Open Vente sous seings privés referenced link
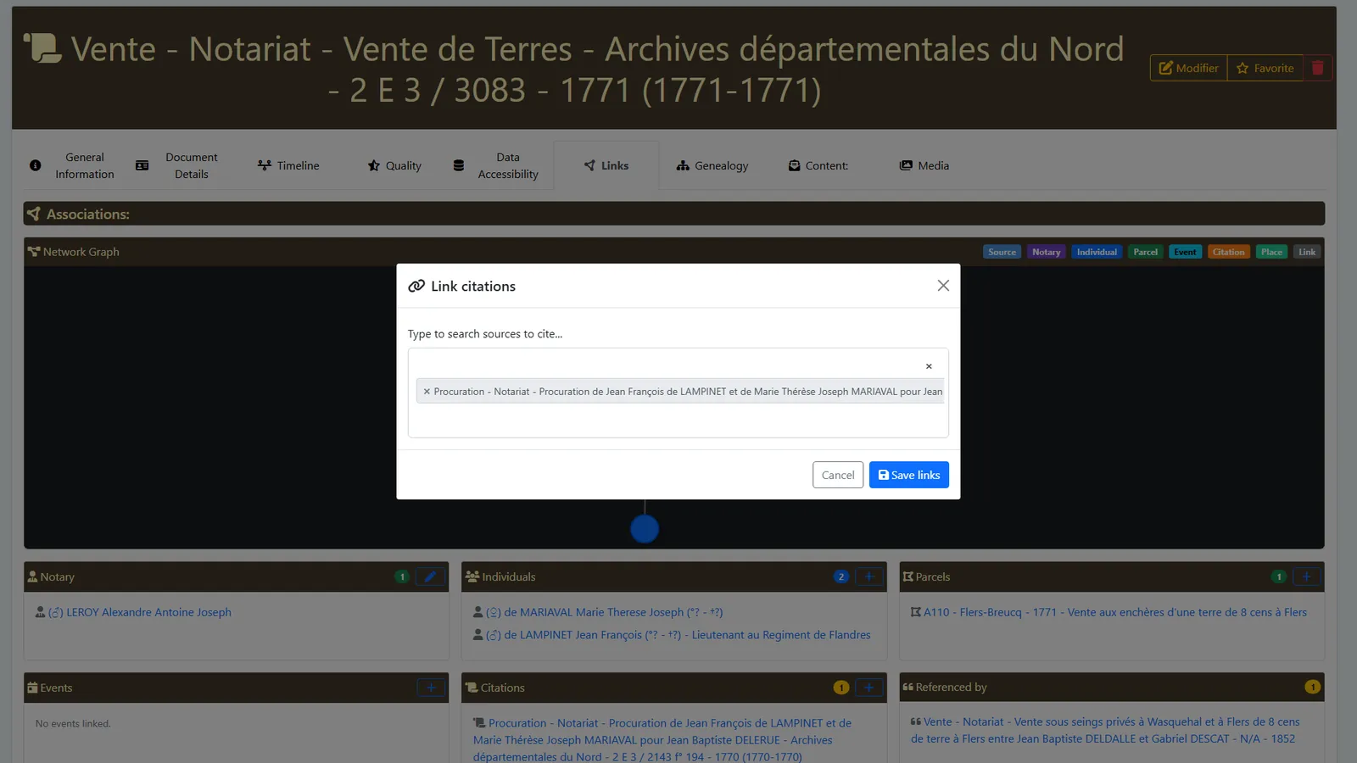This screenshot has height=763, width=1357. coord(1105,730)
